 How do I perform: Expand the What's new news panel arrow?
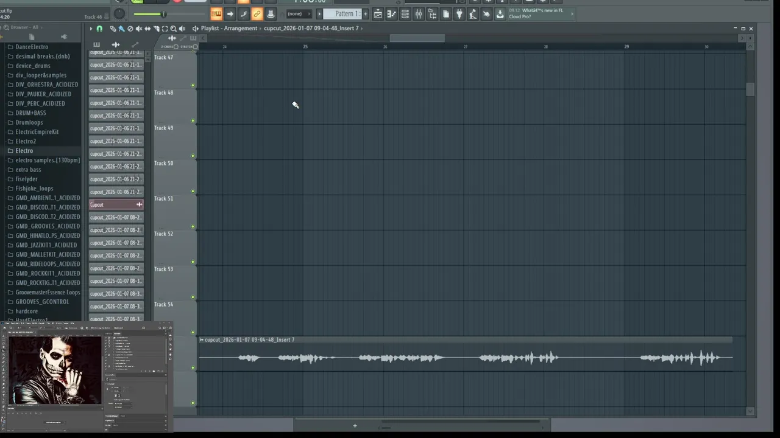coord(573,13)
